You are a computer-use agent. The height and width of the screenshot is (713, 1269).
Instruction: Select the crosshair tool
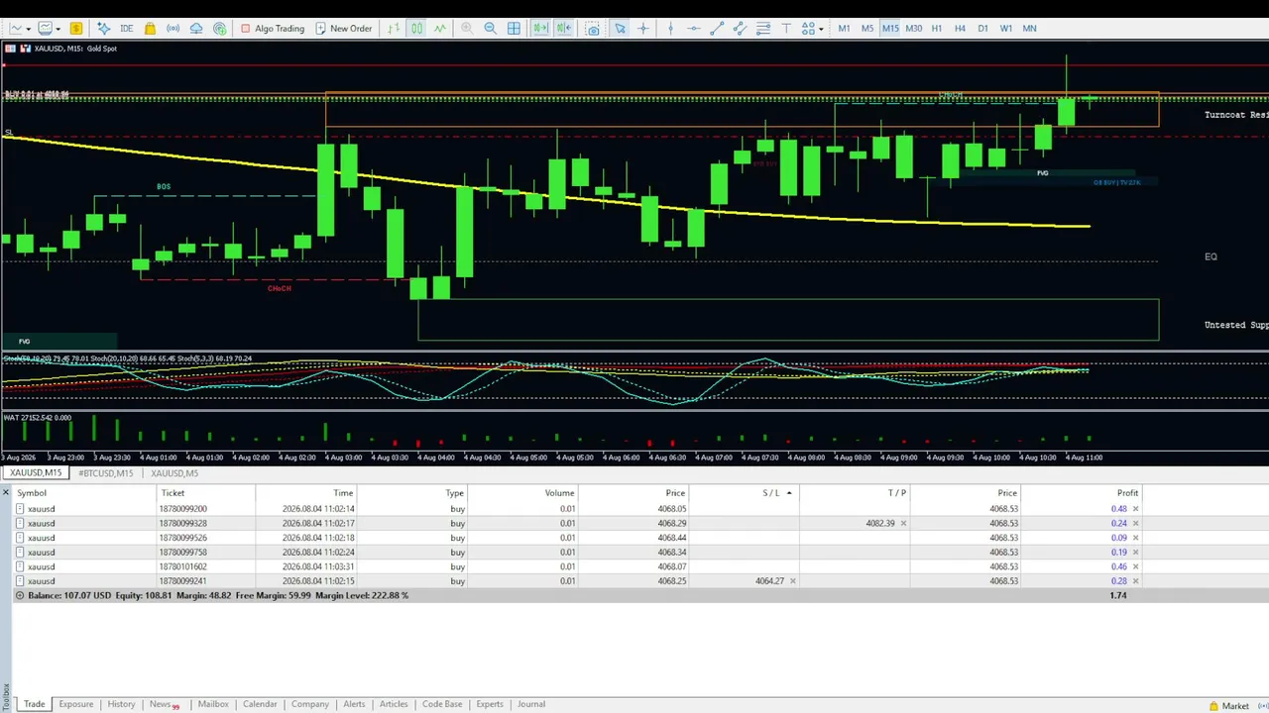(x=642, y=28)
